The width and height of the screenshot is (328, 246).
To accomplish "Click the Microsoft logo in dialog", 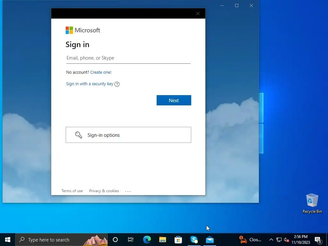I will click(x=83, y=30).
